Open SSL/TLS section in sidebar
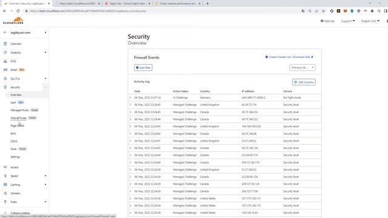 click(15, 79)
